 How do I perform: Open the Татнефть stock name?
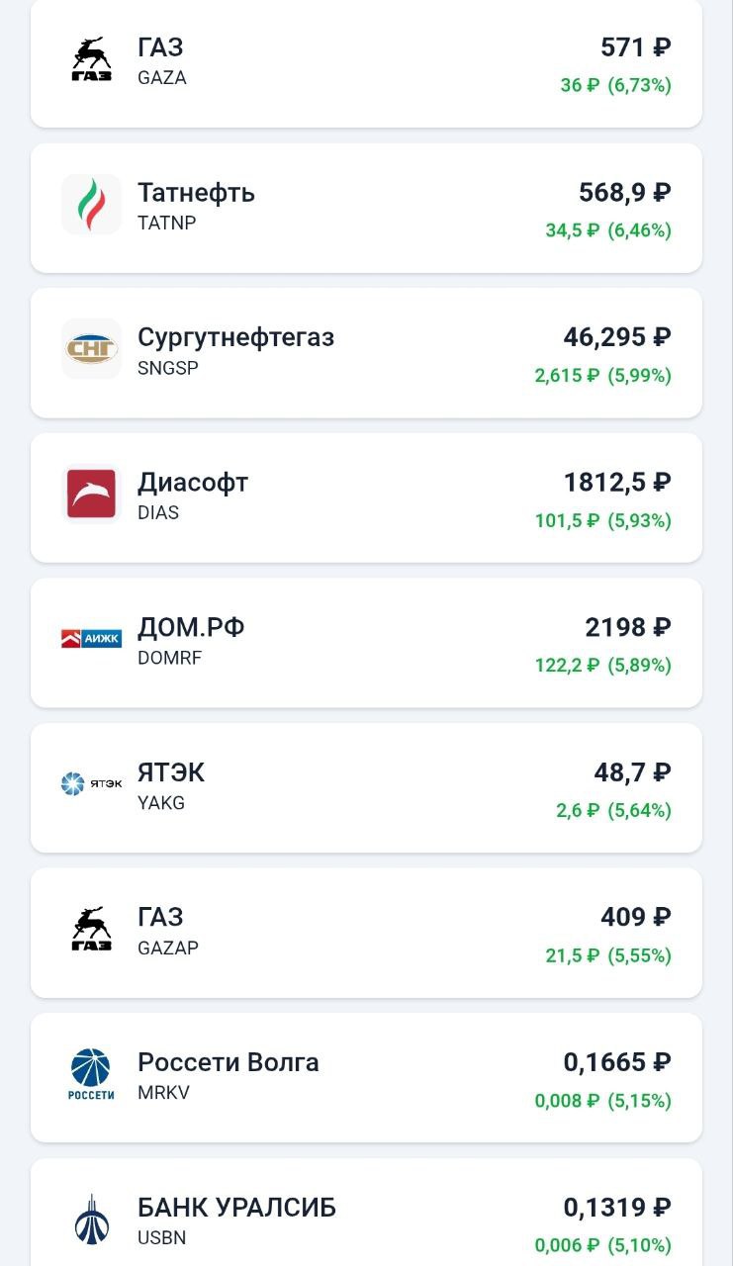tap(196, 192)
